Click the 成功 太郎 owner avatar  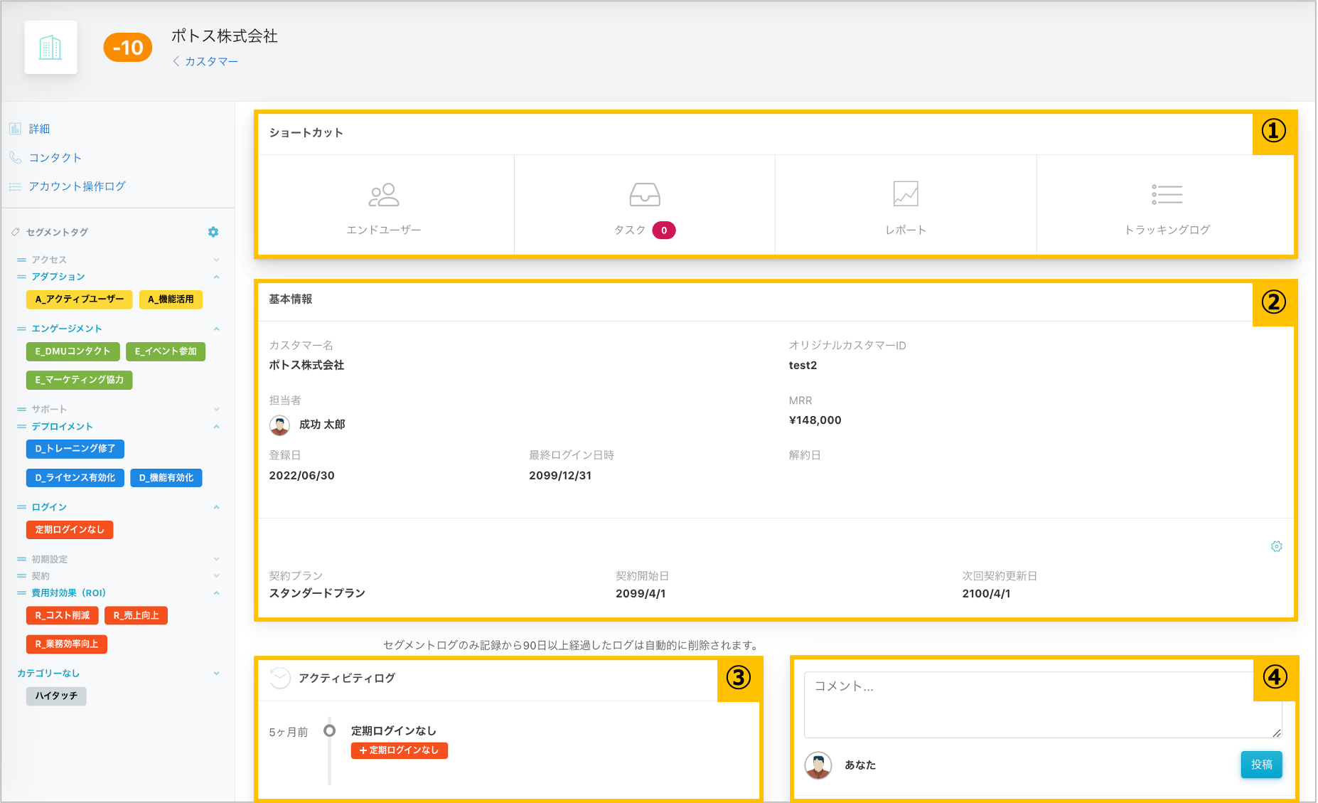click(x=279, y=425)
